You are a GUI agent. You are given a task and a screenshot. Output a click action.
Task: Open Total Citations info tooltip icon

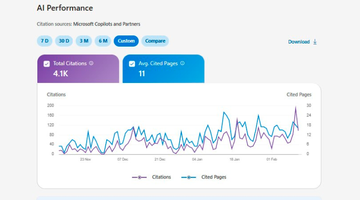click(x=91, y=63)
